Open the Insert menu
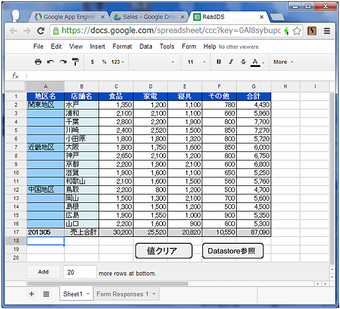This screenshot has width=340, height=309. pyautogui.click(x=97, y=46)
